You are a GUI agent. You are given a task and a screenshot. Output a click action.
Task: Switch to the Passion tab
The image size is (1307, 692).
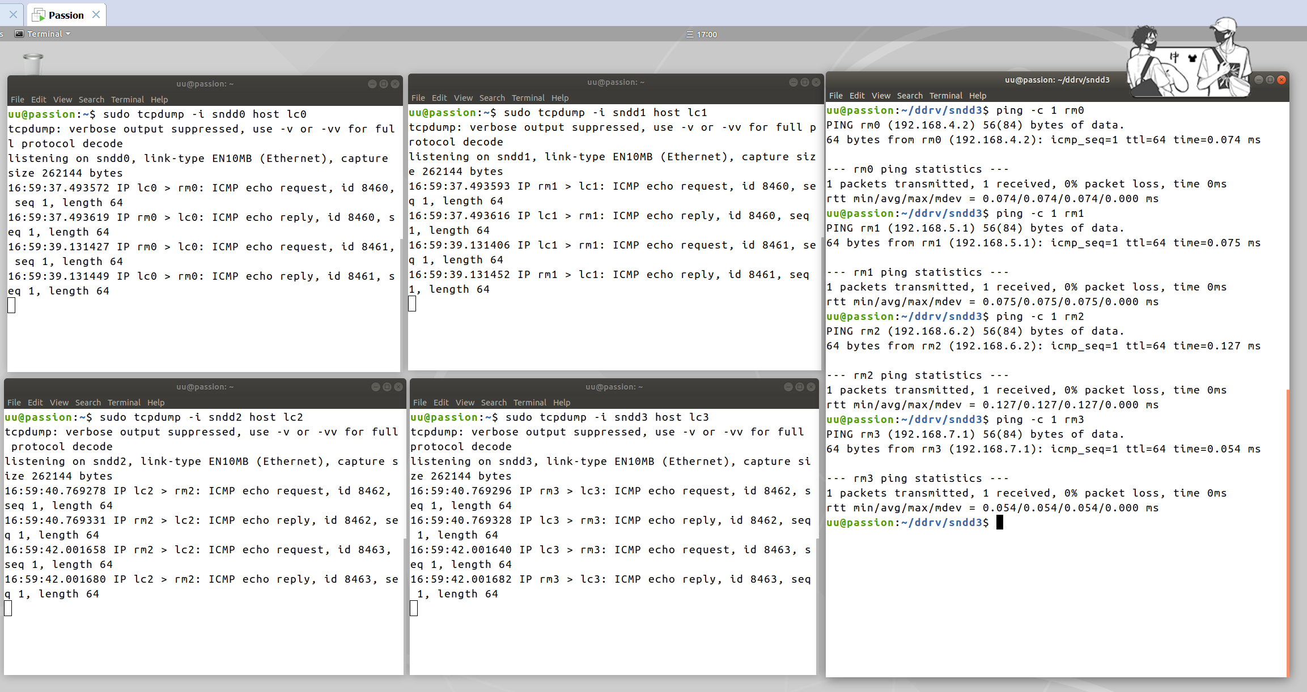coord(66,15)
